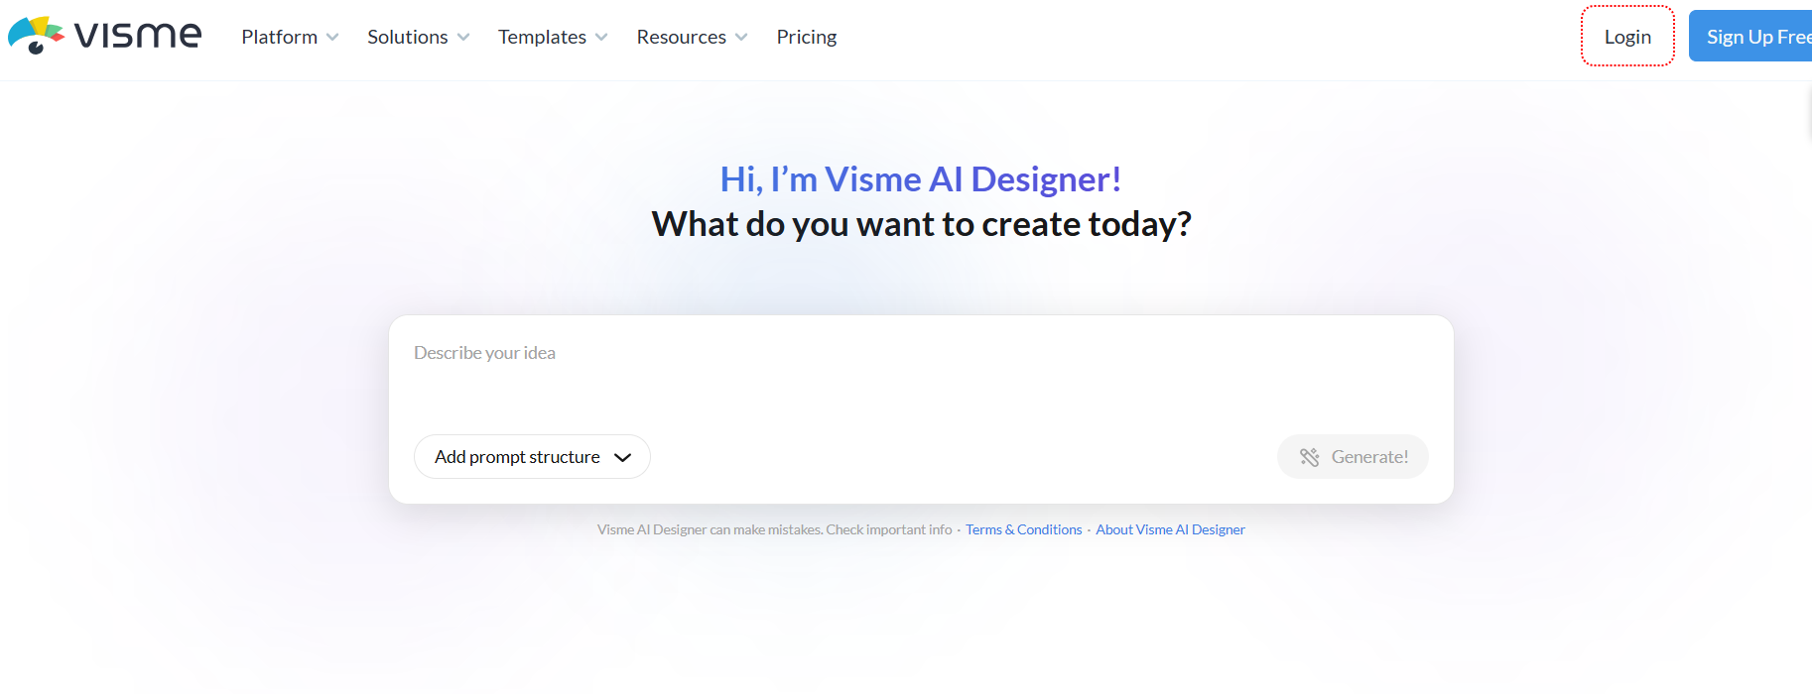
Task: Click 'Hi, I'm Visme AI Designer!' heading
Action: tap(921, 179)
